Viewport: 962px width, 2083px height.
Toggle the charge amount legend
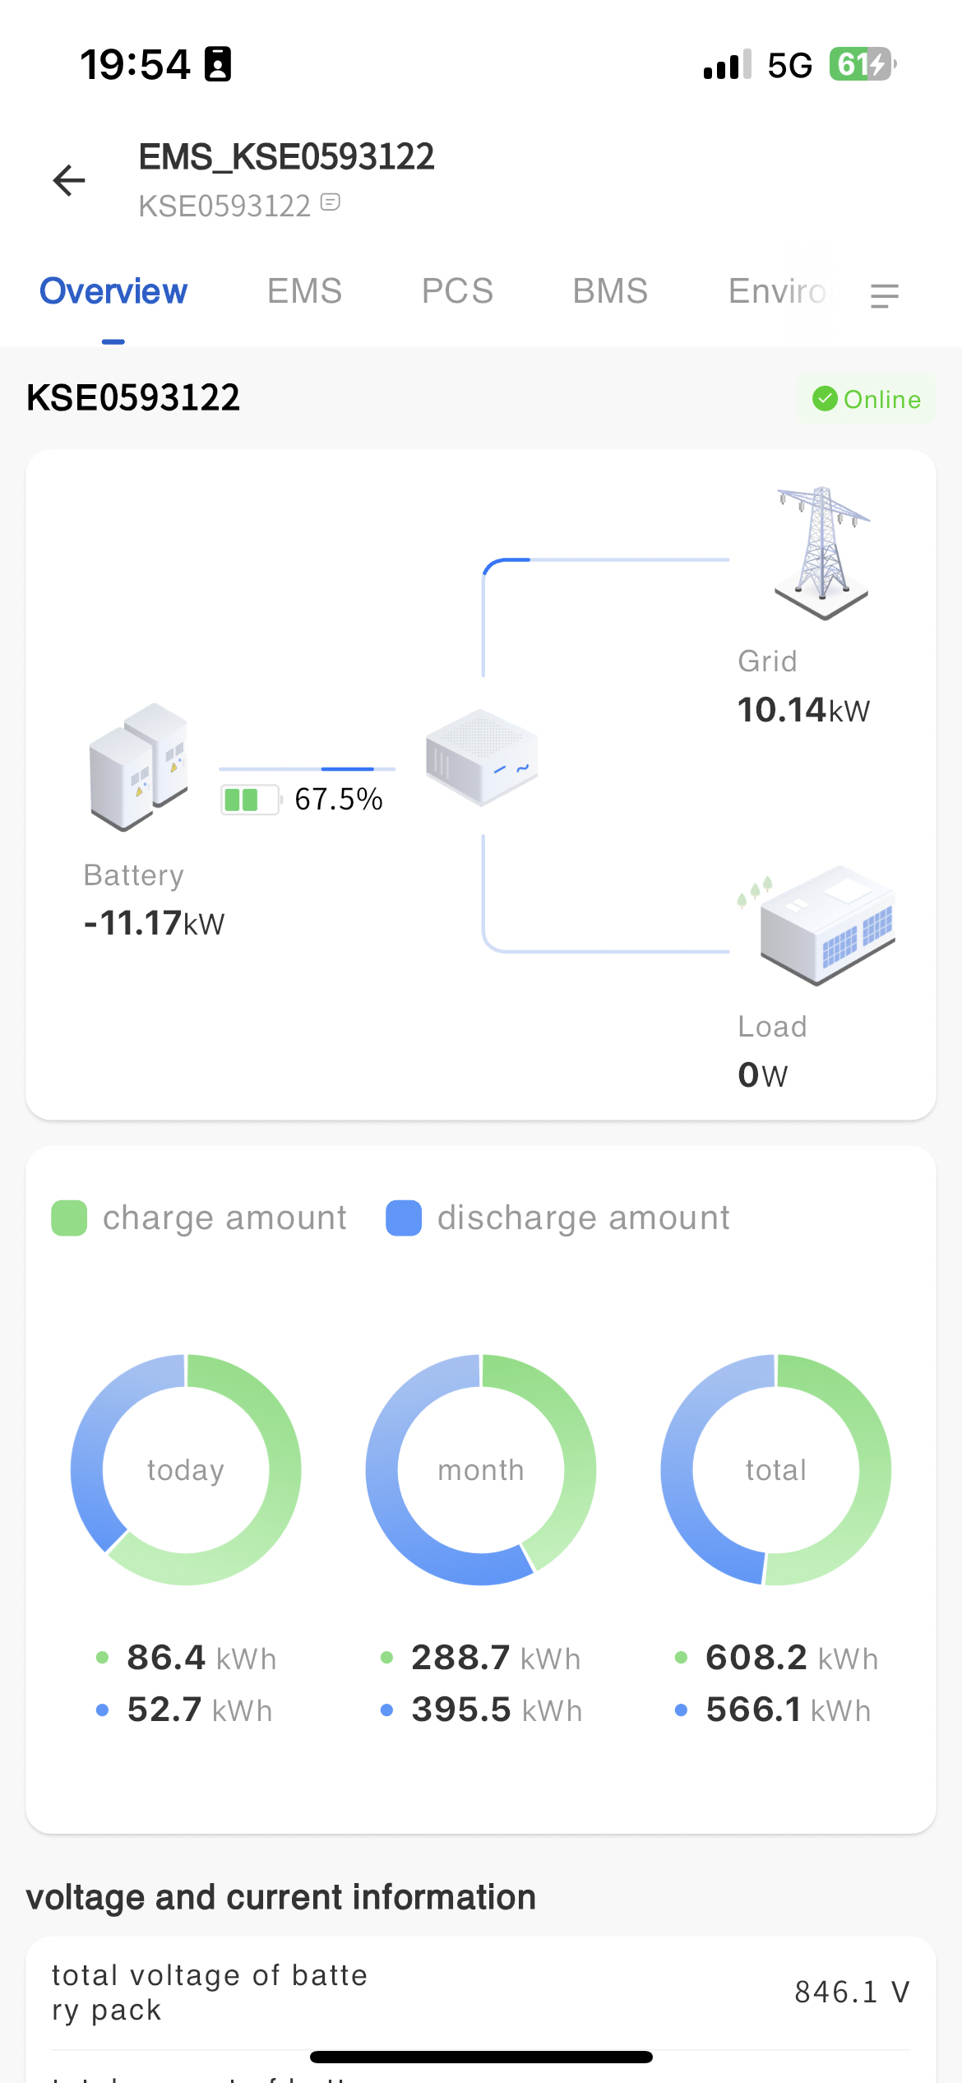click(199, 1218)
